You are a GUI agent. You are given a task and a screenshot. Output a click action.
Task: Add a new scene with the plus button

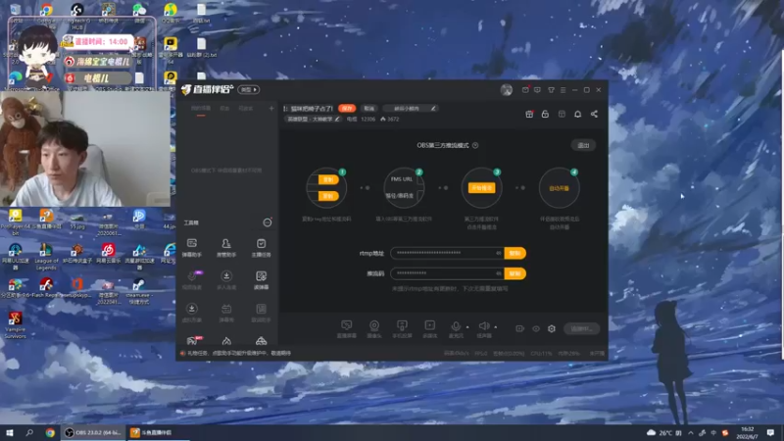click(x=271, y=109)
